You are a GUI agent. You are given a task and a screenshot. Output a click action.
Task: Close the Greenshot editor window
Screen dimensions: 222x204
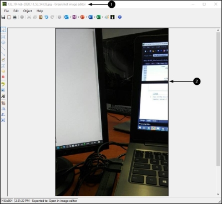215,4
